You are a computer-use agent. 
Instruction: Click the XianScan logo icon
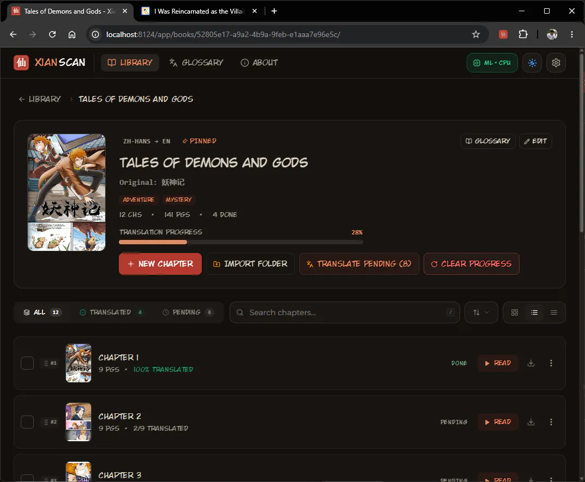pyautogui.click(x=21, y=62)
